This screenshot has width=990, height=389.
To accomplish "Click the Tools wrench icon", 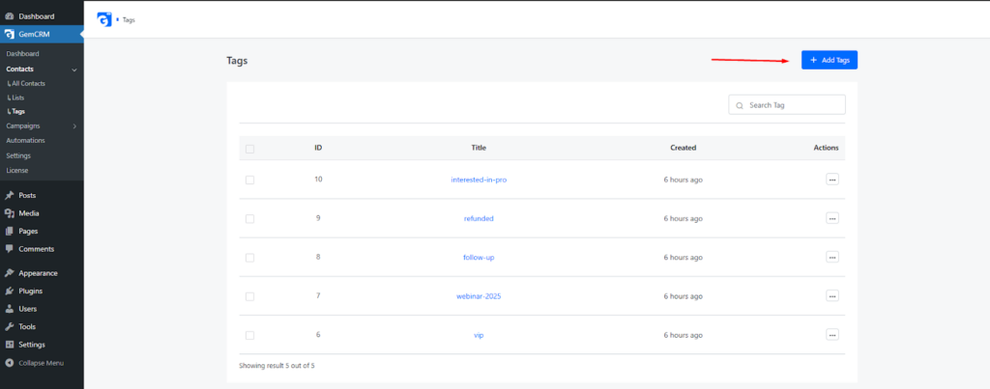I will pyautogui.click(x=10, y=326).
